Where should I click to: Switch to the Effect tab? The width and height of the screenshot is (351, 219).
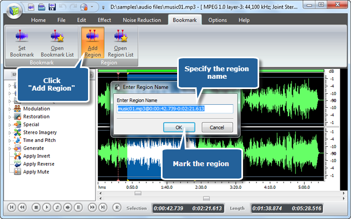pos(104,20)
